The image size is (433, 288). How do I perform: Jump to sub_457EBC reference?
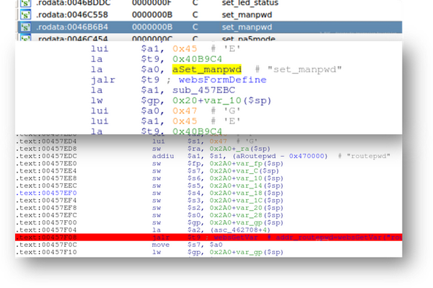pyautogui.click(x=204, y=90)
